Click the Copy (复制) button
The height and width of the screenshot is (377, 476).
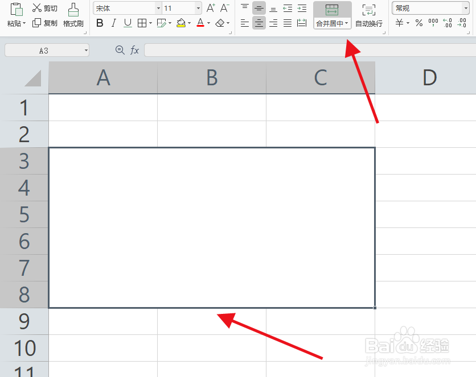44,23
